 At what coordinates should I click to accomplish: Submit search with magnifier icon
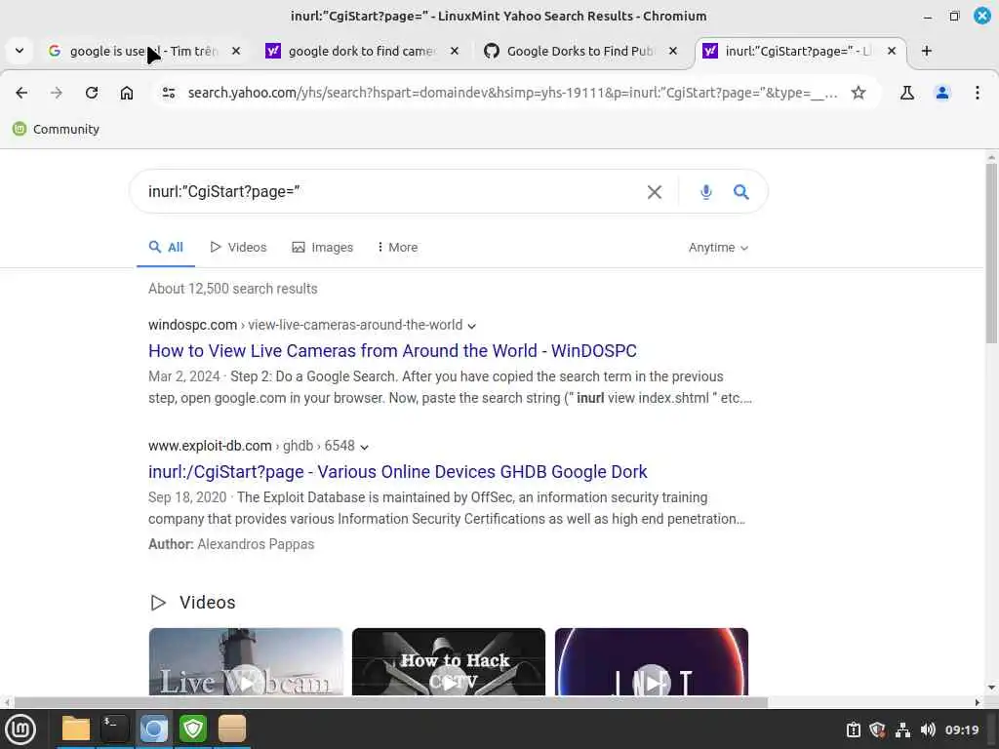coord(741,192)
